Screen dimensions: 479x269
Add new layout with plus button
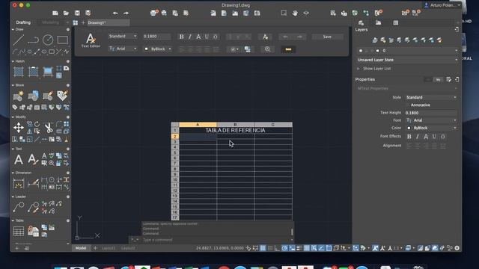tap(95, 248)
